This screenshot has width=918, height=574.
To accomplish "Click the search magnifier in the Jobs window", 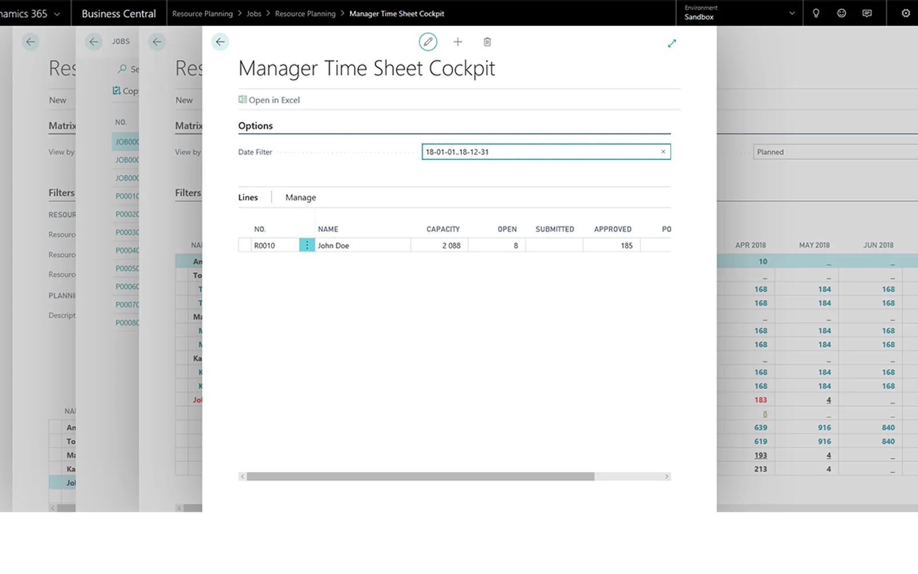I will pos(122,69).
